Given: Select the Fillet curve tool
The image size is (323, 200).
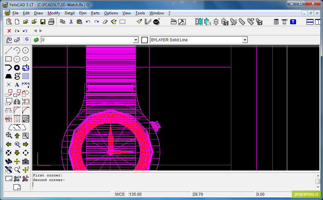Looking at the screenshot, I should coord(17,110).
